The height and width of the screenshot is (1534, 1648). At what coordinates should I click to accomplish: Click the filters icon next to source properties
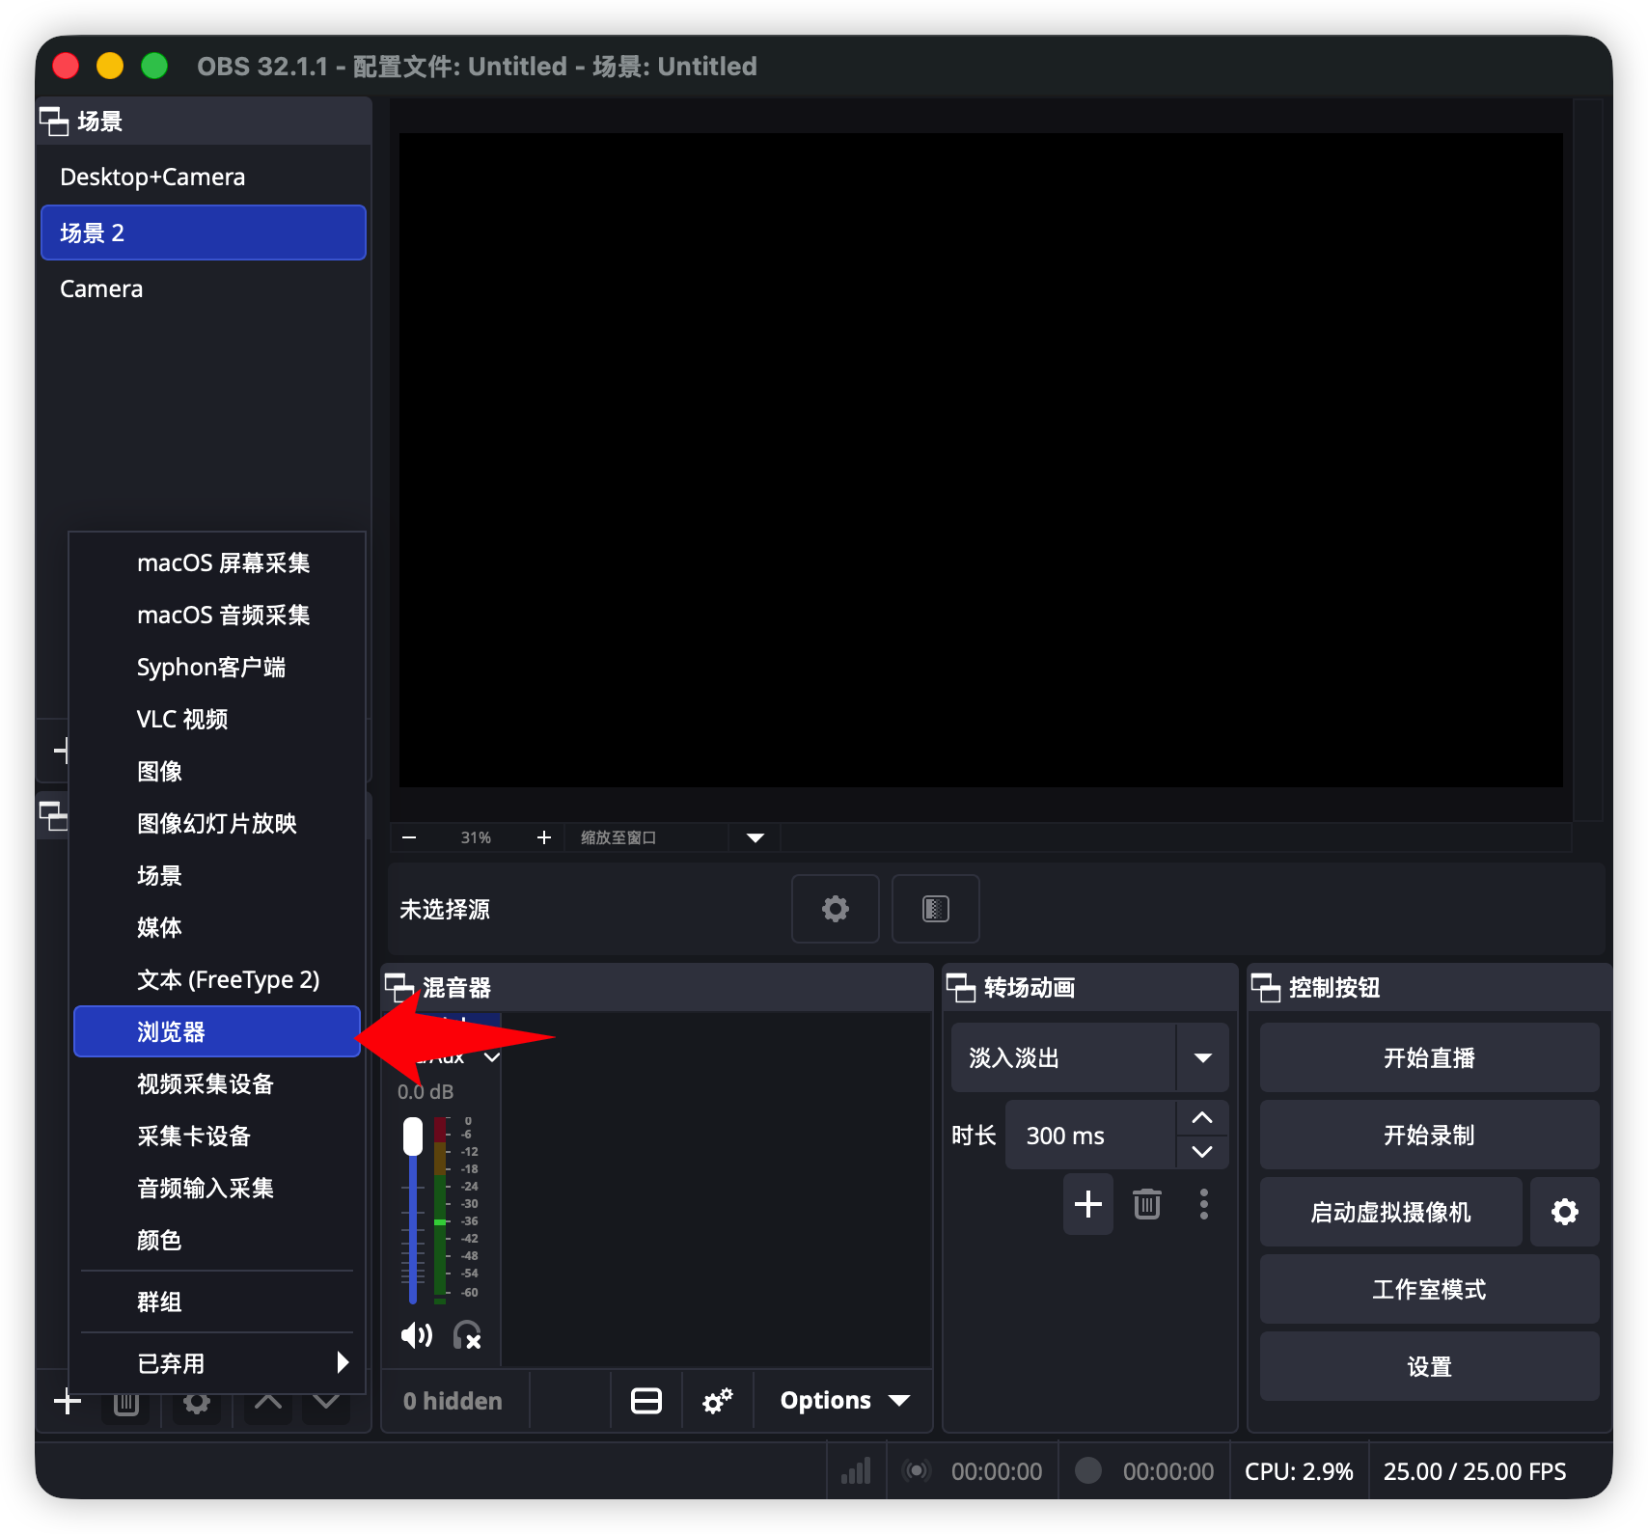tap(934, 908)
